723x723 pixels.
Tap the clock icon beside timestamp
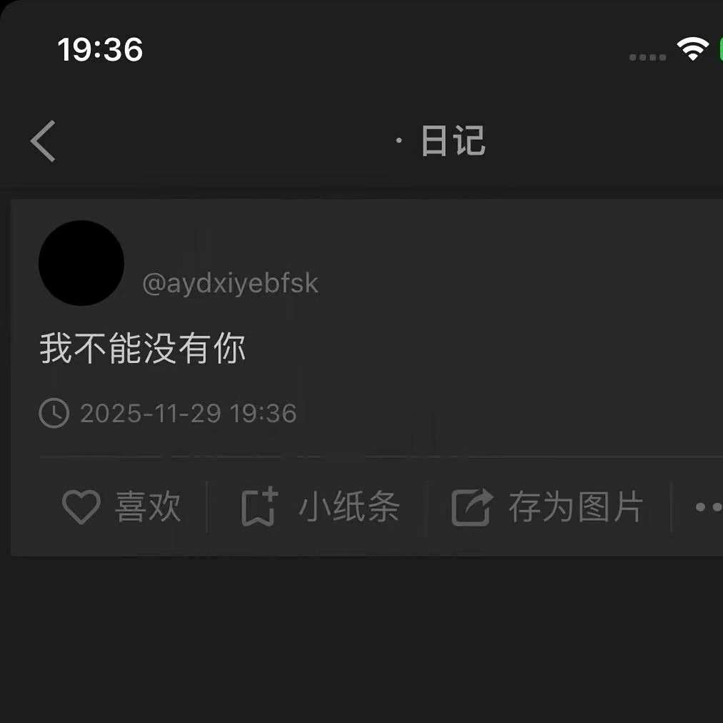click(x=54, y=413)
